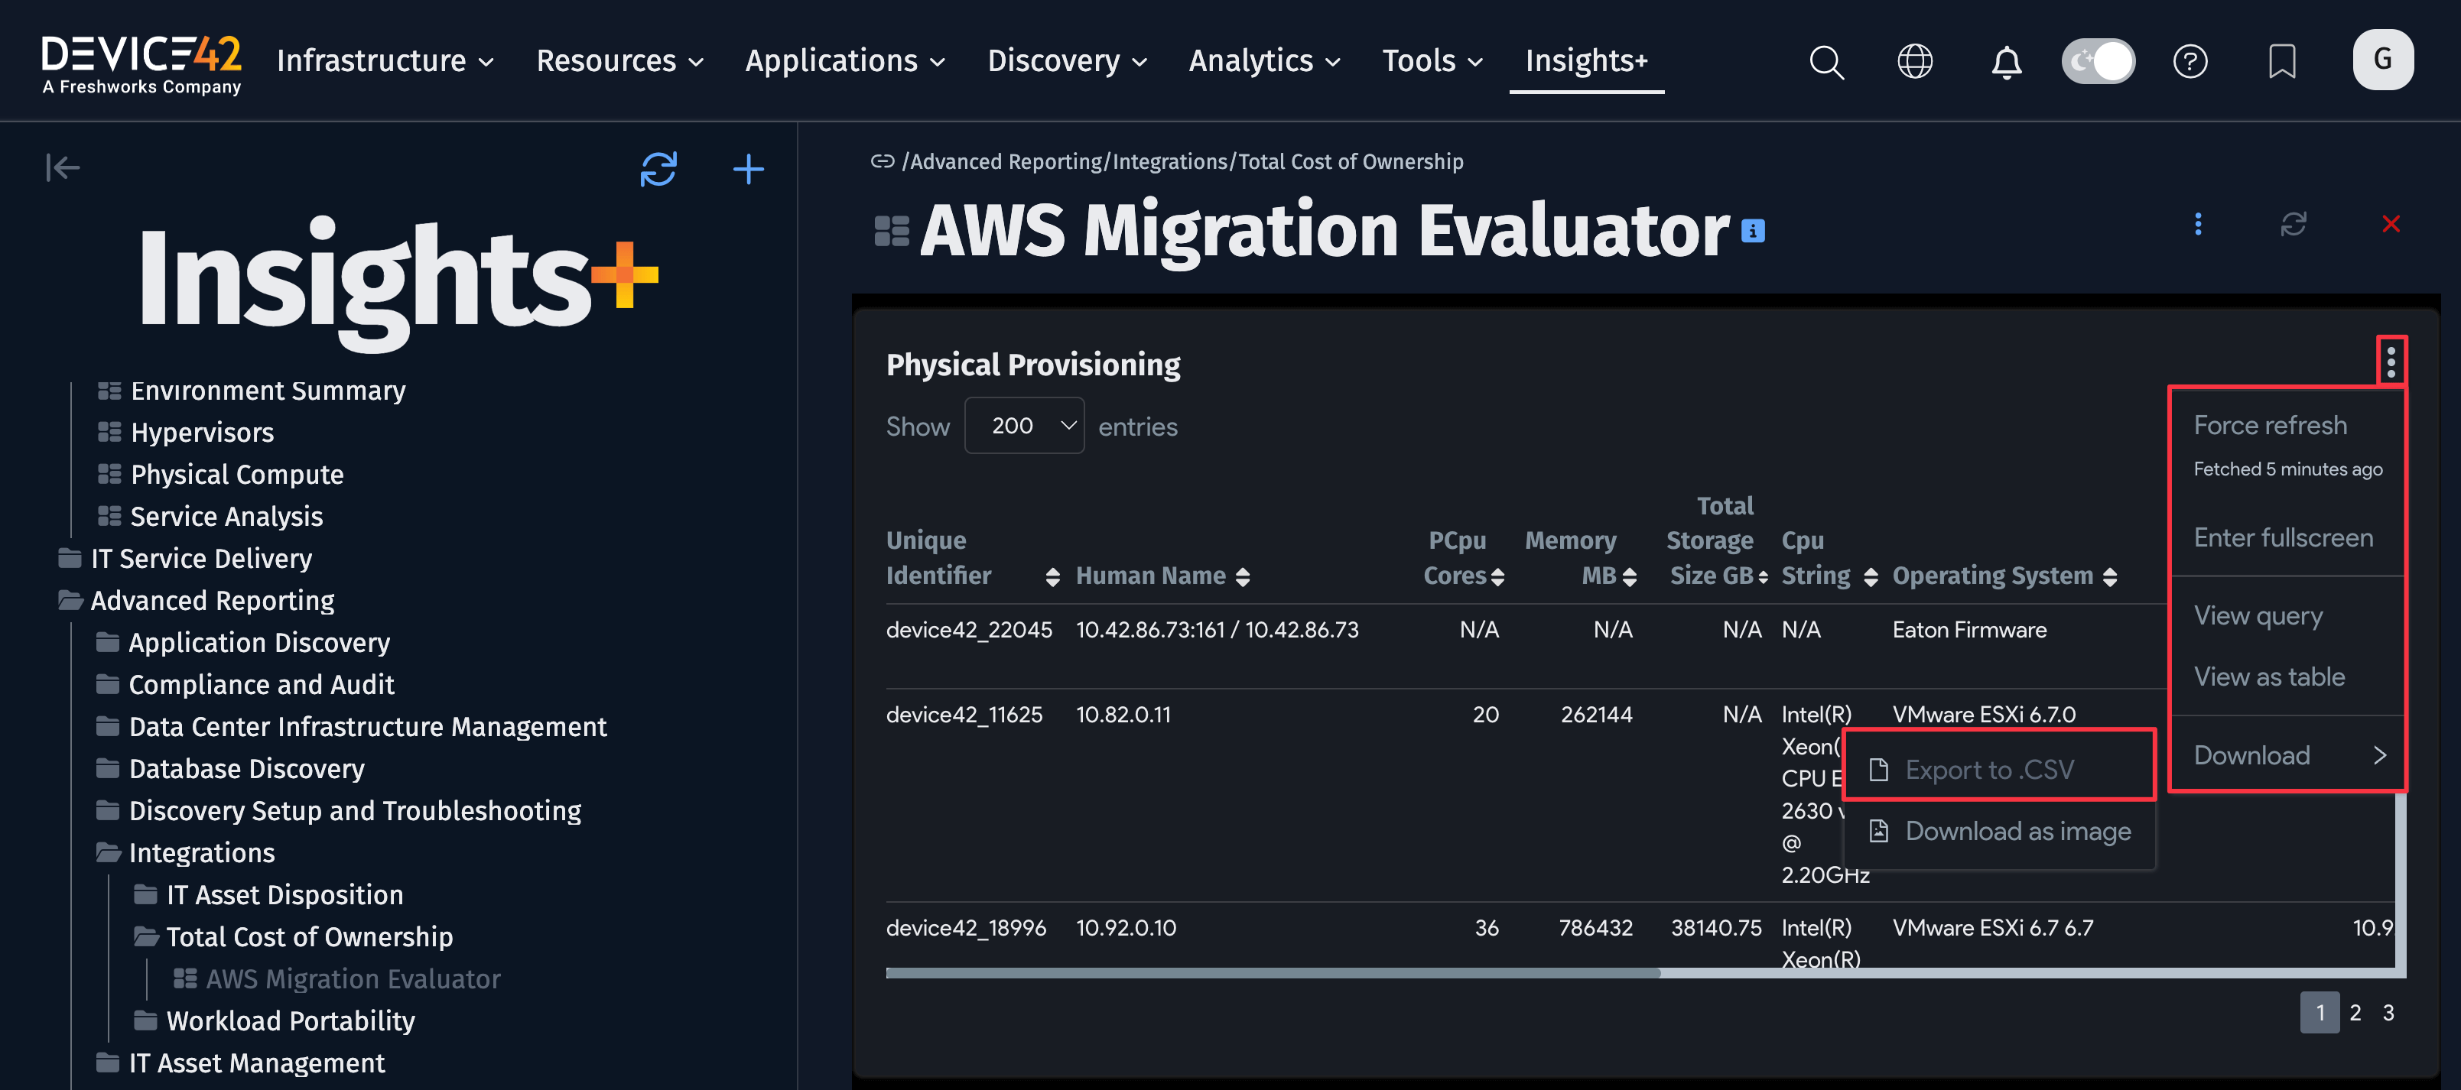Viewport: 2461px width, 1090px height.
Task: Open Physical Provisioning panel kebab menu
Action: click(x=2391, y=362)
